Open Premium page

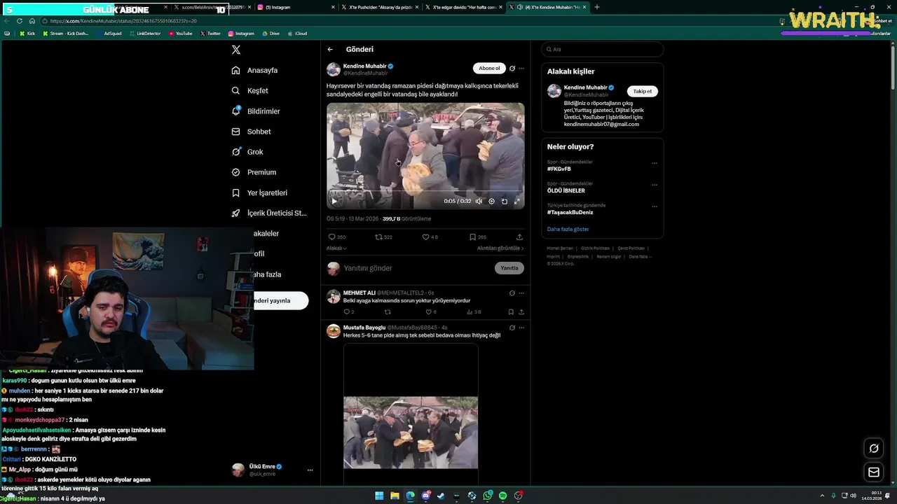254,172
